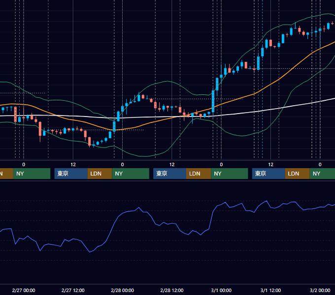Click the 2/27 12:00 time axis label
Screen dimensions: 335x295
pyautogui.click(x=73, y=290)
